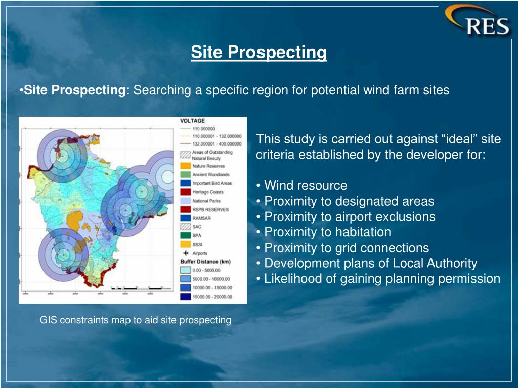Image resolution: width=518 pixels, height=388 pixels.
Task: Click the SAC hatched legend swatch
Action: pos(186,227)
